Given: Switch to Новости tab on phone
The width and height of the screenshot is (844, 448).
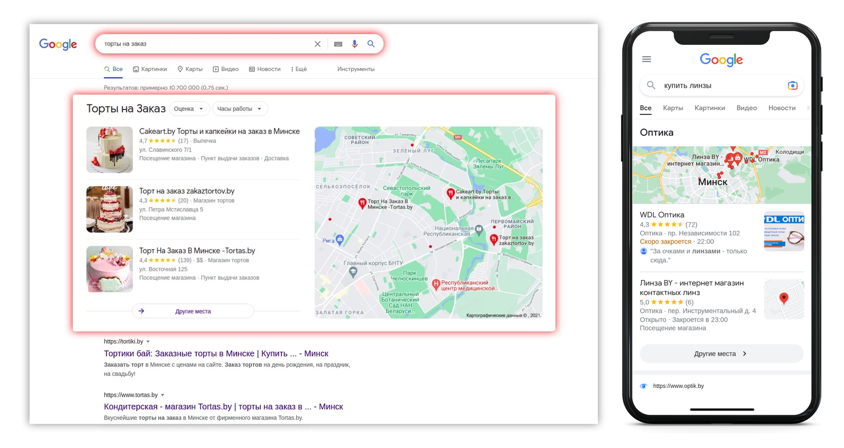Looking at the screenshot, I should pyautogui.click(x=782, y=108).
